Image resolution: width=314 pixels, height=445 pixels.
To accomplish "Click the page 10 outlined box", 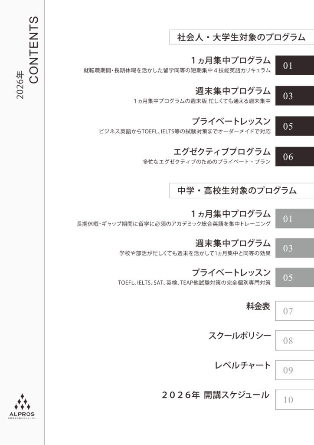I will point(294,400).
